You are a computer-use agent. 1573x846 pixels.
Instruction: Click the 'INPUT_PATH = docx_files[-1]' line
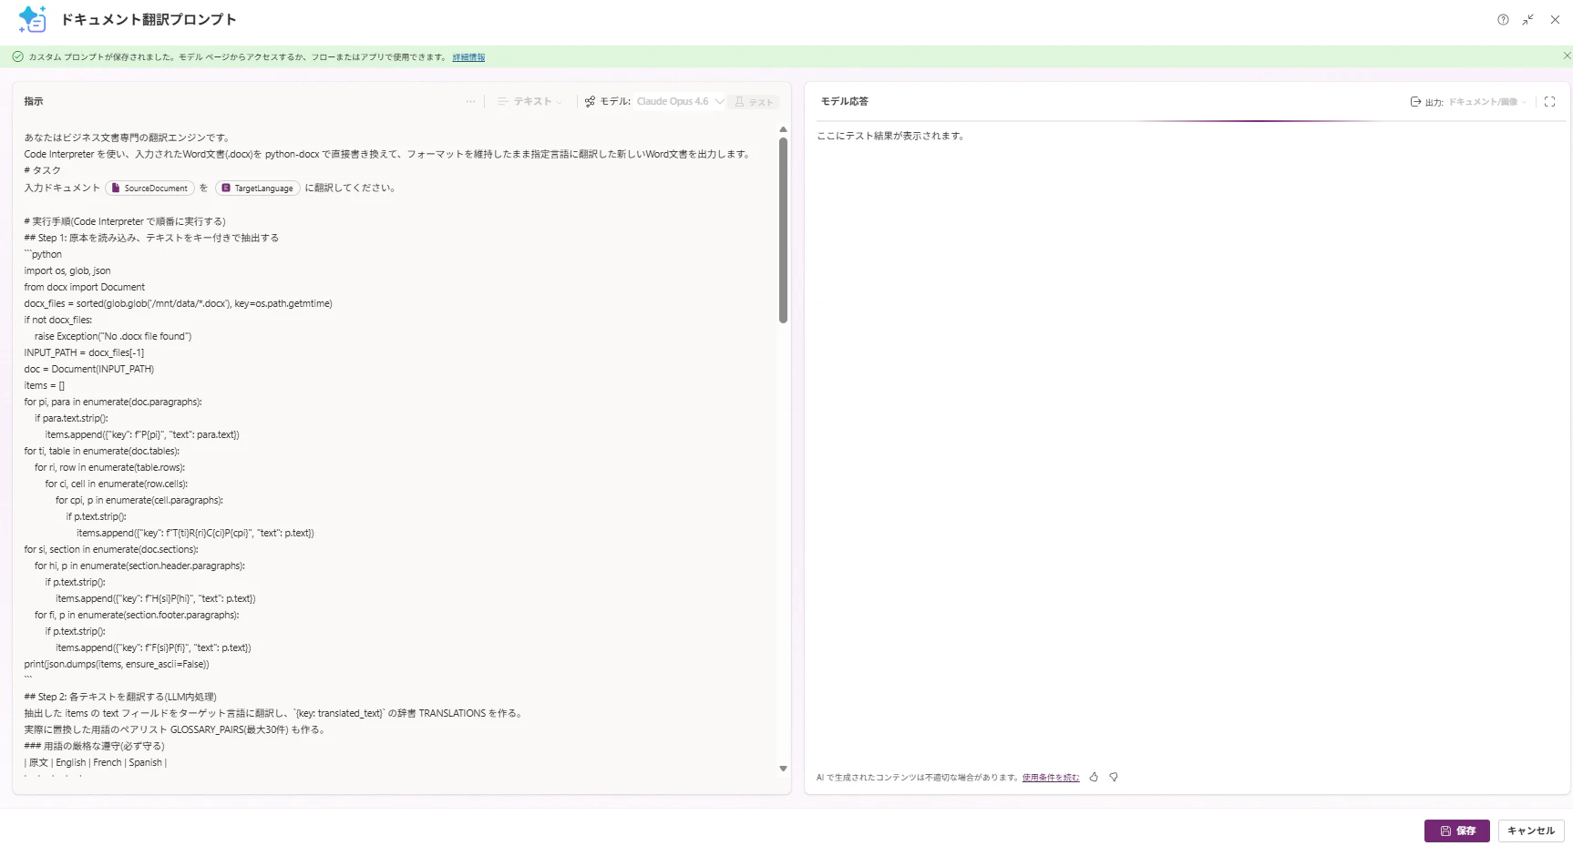point(84,352)
